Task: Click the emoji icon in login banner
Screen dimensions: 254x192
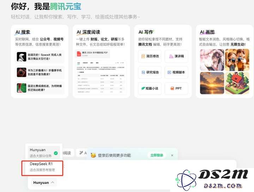Action: pos(93,155)
